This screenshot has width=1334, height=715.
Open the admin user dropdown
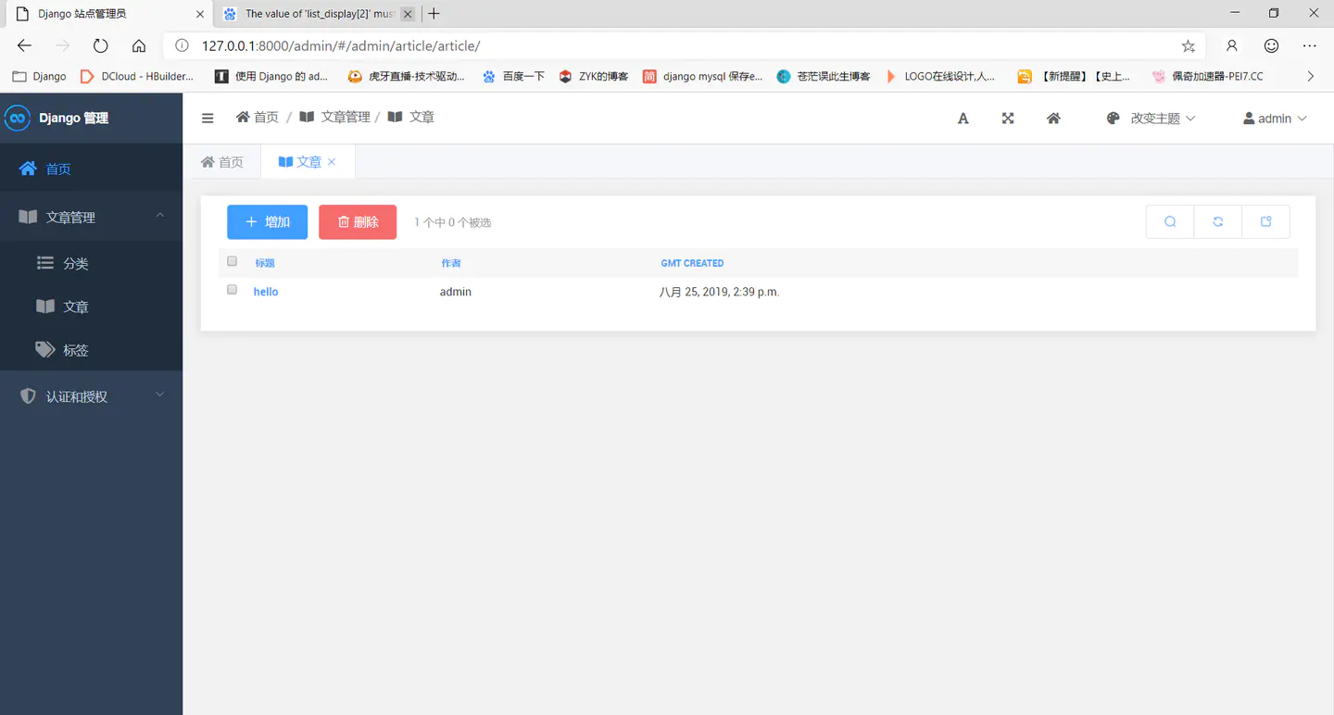[1275, 119]
